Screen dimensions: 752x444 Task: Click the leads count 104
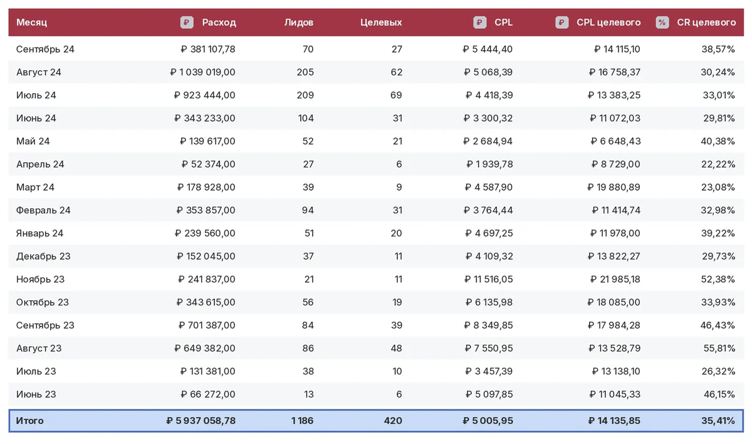(x=306, y=119)
